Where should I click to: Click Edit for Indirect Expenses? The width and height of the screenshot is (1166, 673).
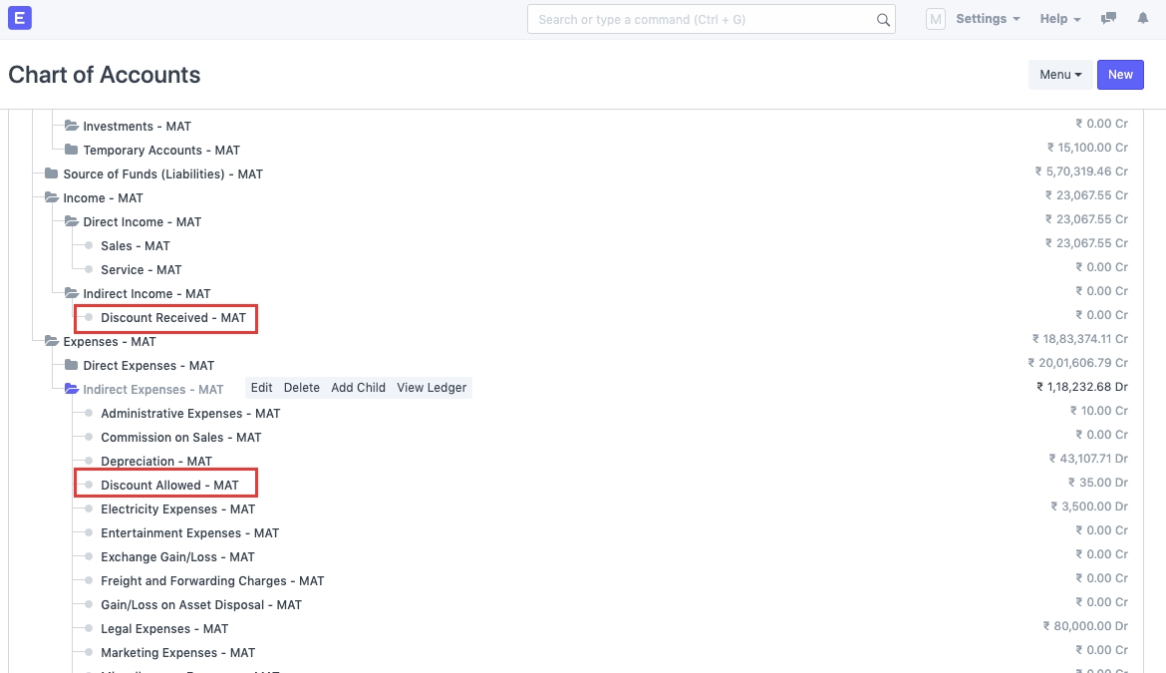261,388
